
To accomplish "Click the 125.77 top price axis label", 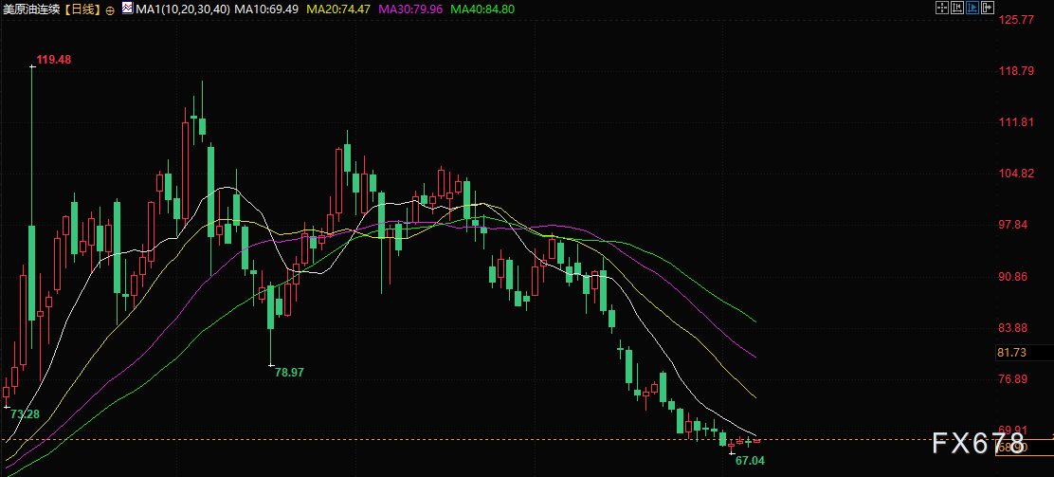I will click(1017, 20).
